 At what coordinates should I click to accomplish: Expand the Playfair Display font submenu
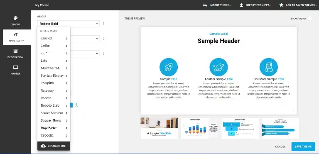[x=66, y=76]
